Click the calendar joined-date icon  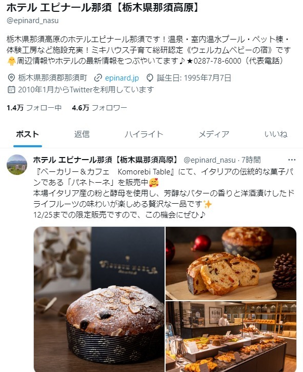[11, 89]
